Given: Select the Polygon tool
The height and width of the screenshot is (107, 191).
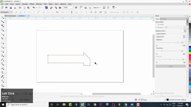Looking at the screenshot, I should click(x=2, y=51).
